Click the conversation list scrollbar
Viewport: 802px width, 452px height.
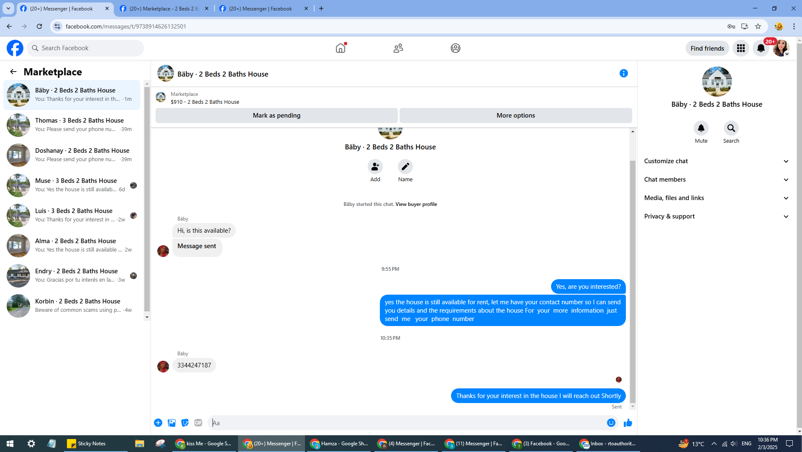(147, 200)
